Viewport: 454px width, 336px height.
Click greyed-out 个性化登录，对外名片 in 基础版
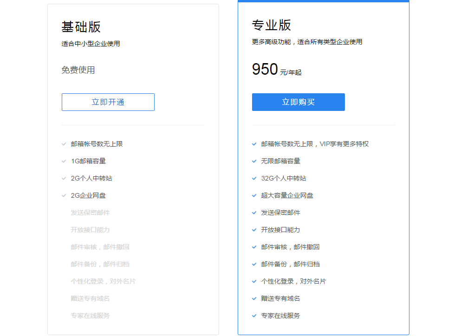pyautogui.click(x=104, y=281)
